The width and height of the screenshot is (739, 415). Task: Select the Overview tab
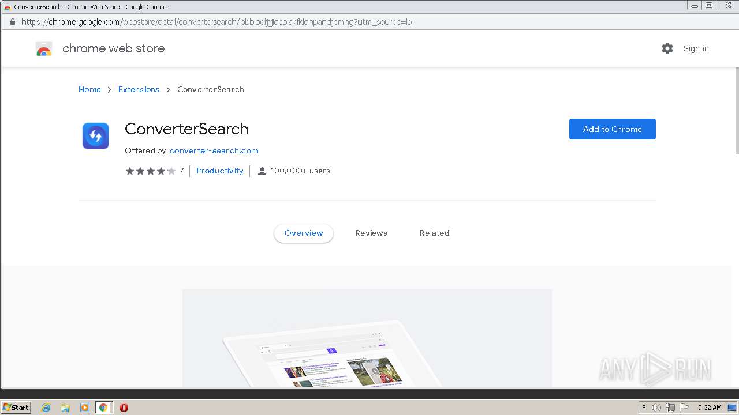(x=304, y=233)
